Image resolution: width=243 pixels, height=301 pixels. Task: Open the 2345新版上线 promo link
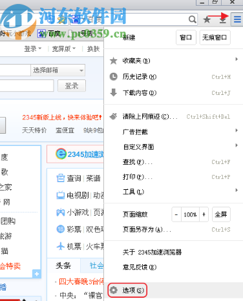(62, 118)
